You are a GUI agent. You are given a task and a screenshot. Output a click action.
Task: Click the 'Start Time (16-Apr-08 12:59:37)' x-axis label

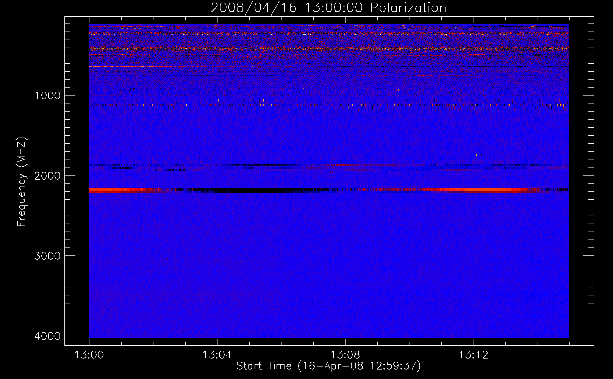(328, 366)
